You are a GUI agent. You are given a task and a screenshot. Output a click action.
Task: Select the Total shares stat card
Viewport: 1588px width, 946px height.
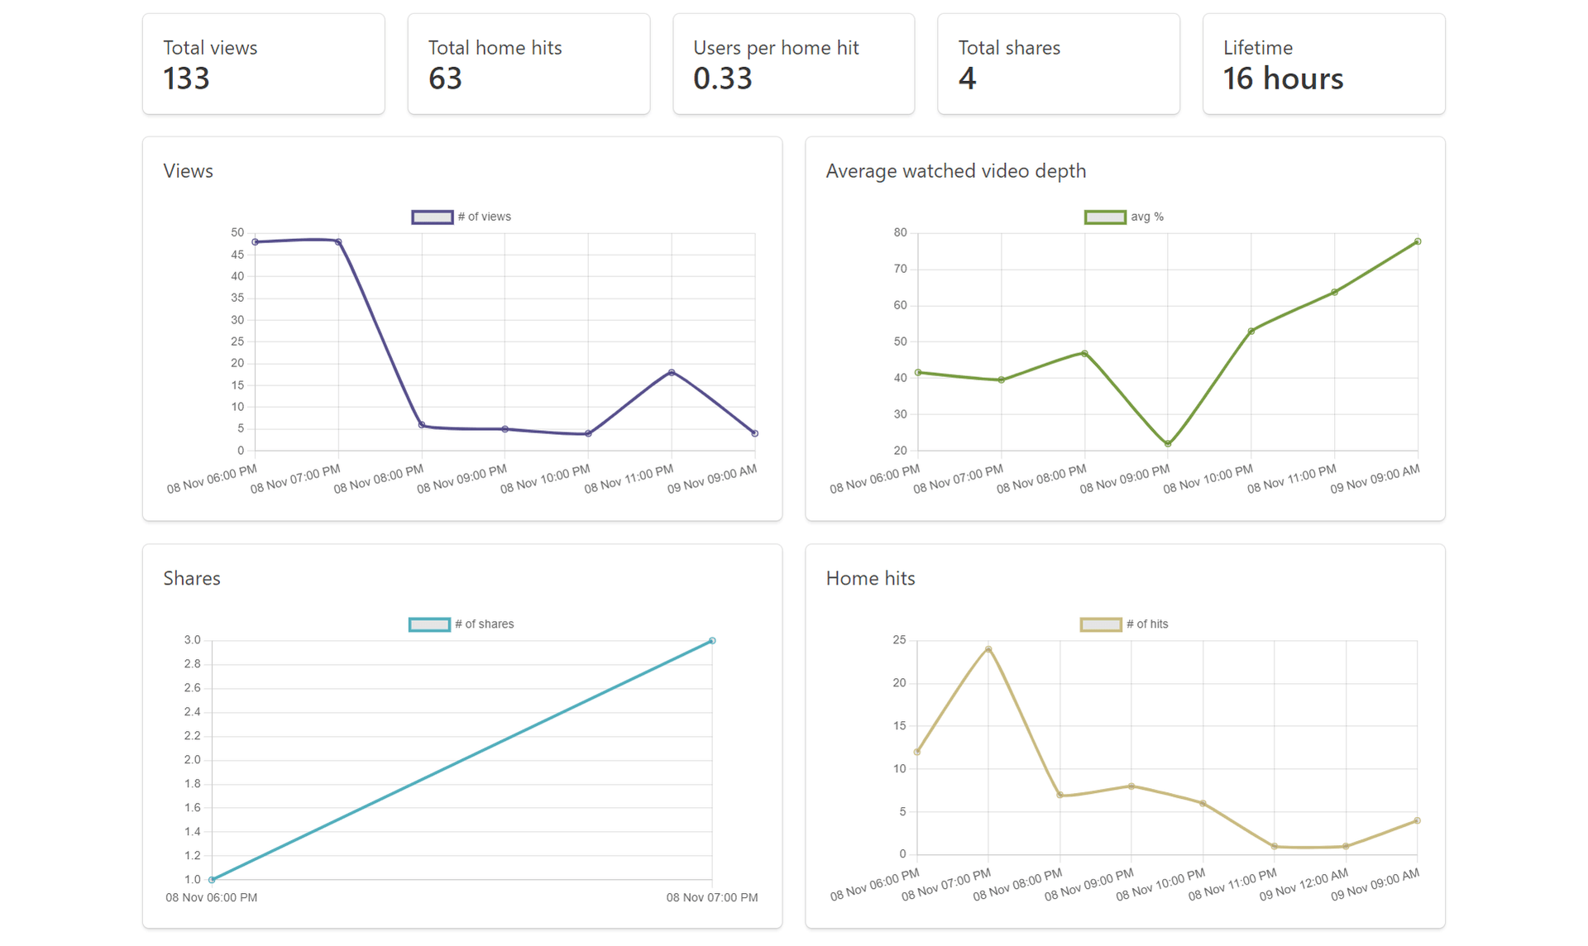pos(1058,64)
